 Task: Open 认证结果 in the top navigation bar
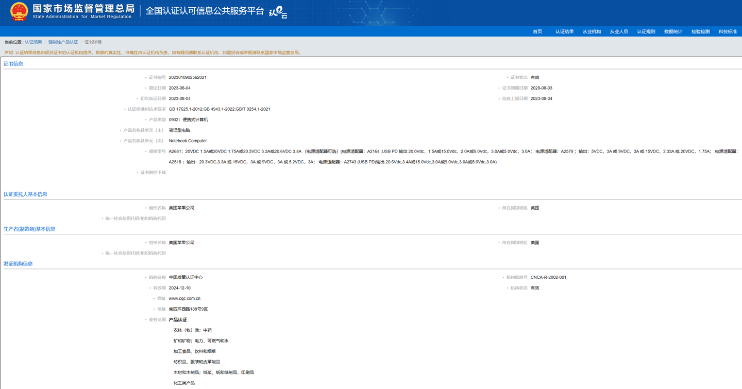tap(565, 31)
